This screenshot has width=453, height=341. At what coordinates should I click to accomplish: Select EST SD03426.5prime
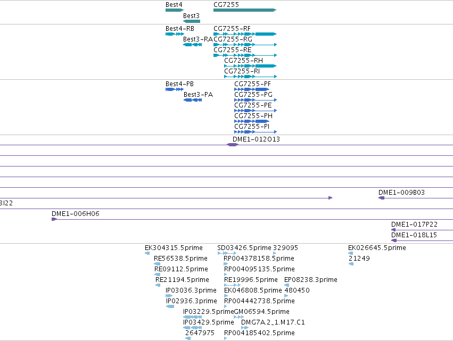coord(227,253)
